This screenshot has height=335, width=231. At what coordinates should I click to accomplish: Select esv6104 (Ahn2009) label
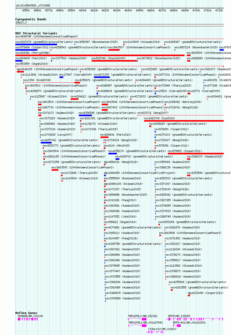coord(117,146)
